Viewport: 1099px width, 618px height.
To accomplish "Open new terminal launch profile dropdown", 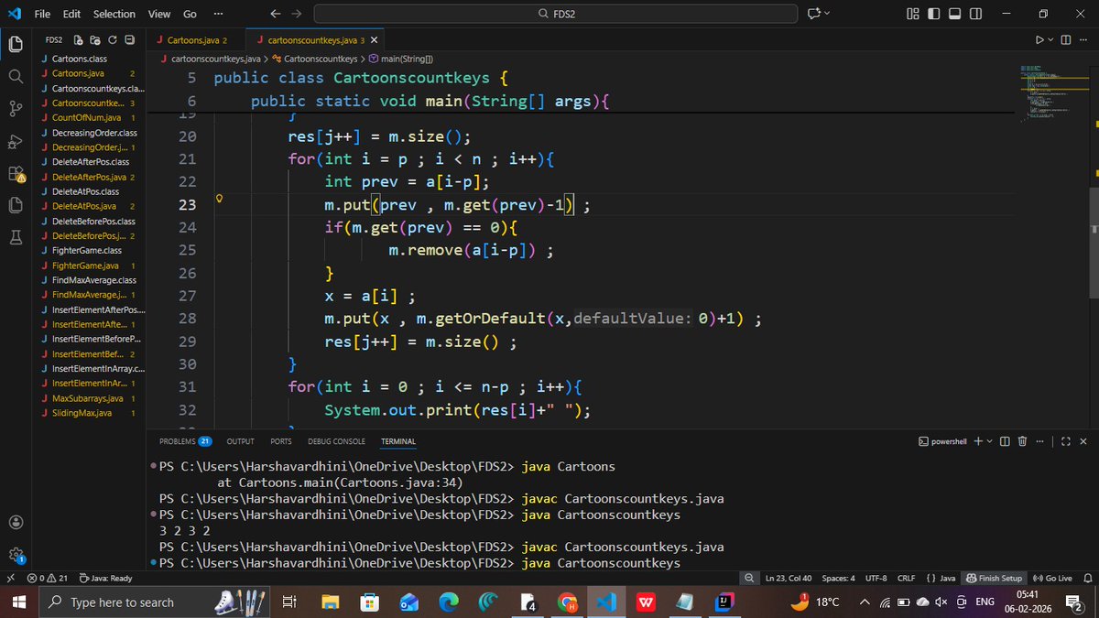I will tap(990, 441).
